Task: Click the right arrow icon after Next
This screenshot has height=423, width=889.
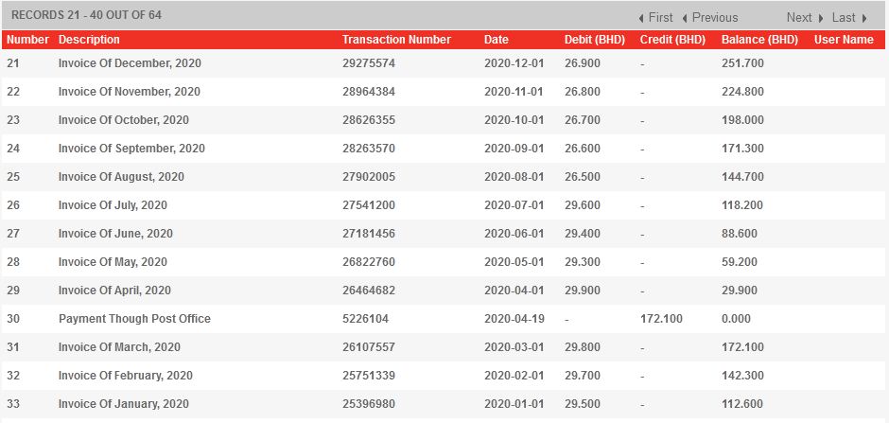Action: tap(820, 18)
